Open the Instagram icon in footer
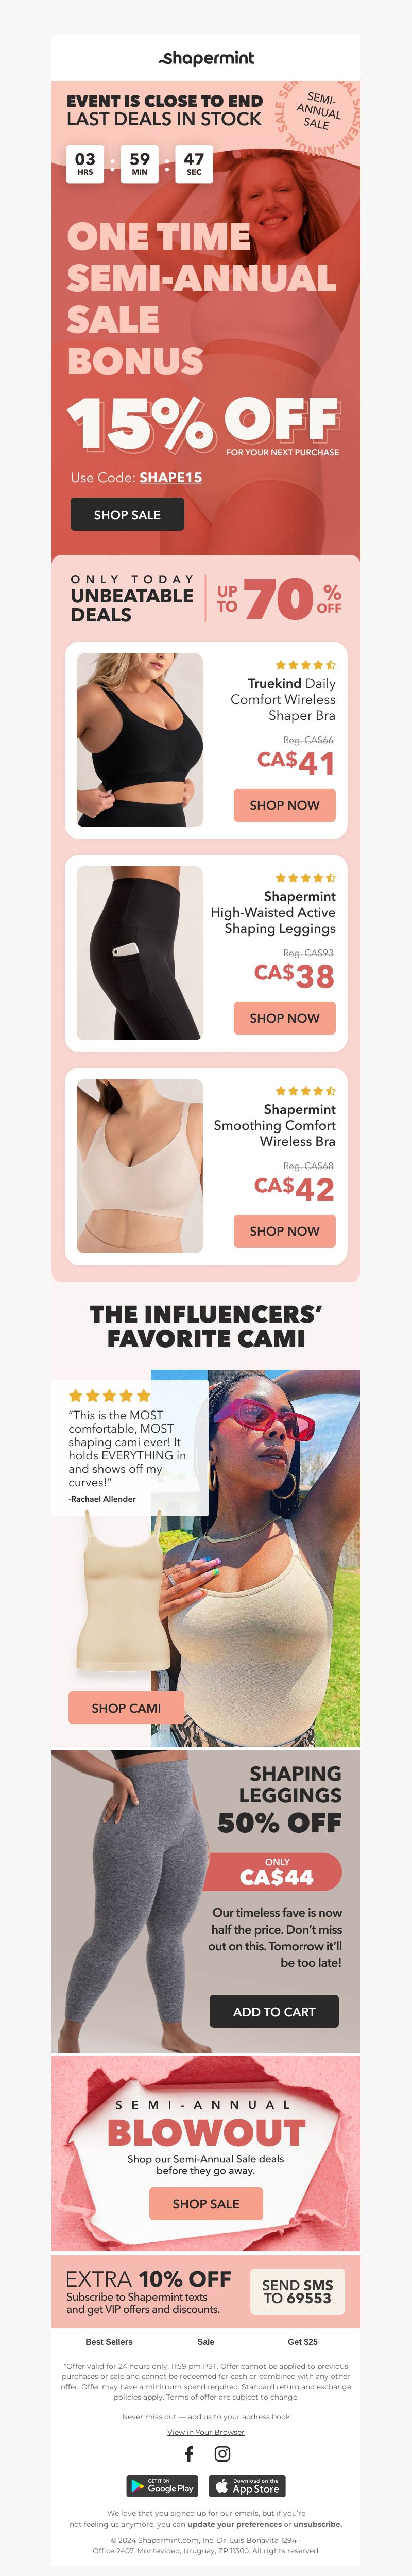Viewport: 412px width, 2576px height. pyautogui.click(x=222, y=2453)
